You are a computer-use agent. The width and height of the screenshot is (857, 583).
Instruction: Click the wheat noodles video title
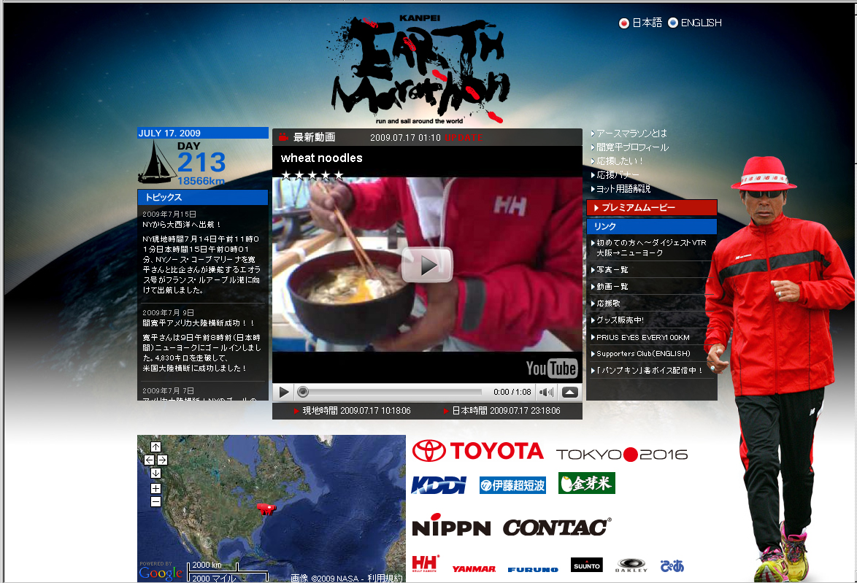[321, 158]
